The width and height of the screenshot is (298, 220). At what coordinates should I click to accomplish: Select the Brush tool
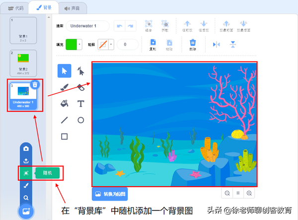coord(64,87)
